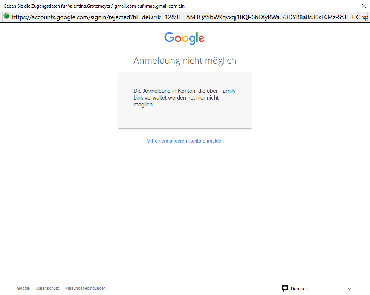Screen dimensions: 370x295
Task: Click the language speech bubble icon
Action: [x=285, y=288]
